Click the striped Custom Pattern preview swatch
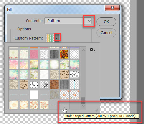This screenshot has width=144, height=124. click(x=50, y=38)
